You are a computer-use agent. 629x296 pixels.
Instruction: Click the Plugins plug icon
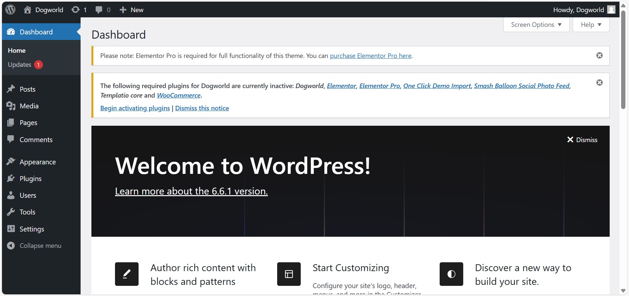[11, 178]
